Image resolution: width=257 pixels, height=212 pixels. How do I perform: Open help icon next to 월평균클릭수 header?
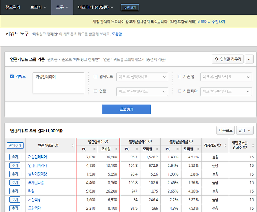150,141
